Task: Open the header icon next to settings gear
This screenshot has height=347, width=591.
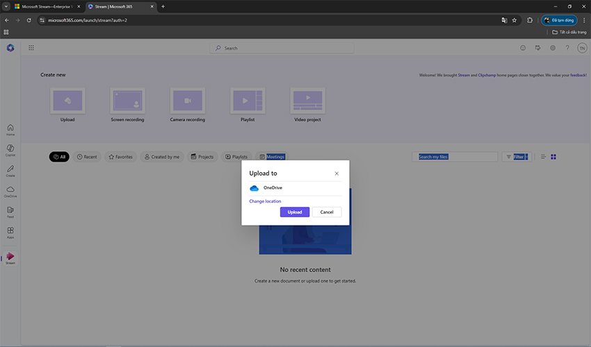Action: point(537,48)
